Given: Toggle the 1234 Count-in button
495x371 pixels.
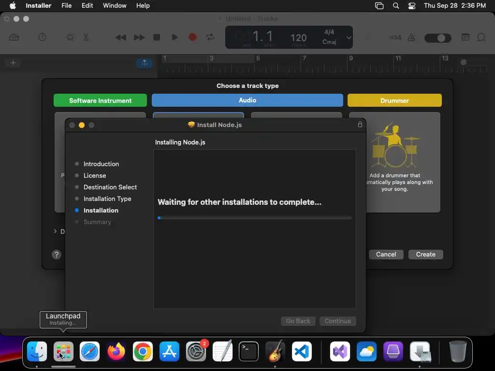Looking at the screenshot, I should point(395,37).
